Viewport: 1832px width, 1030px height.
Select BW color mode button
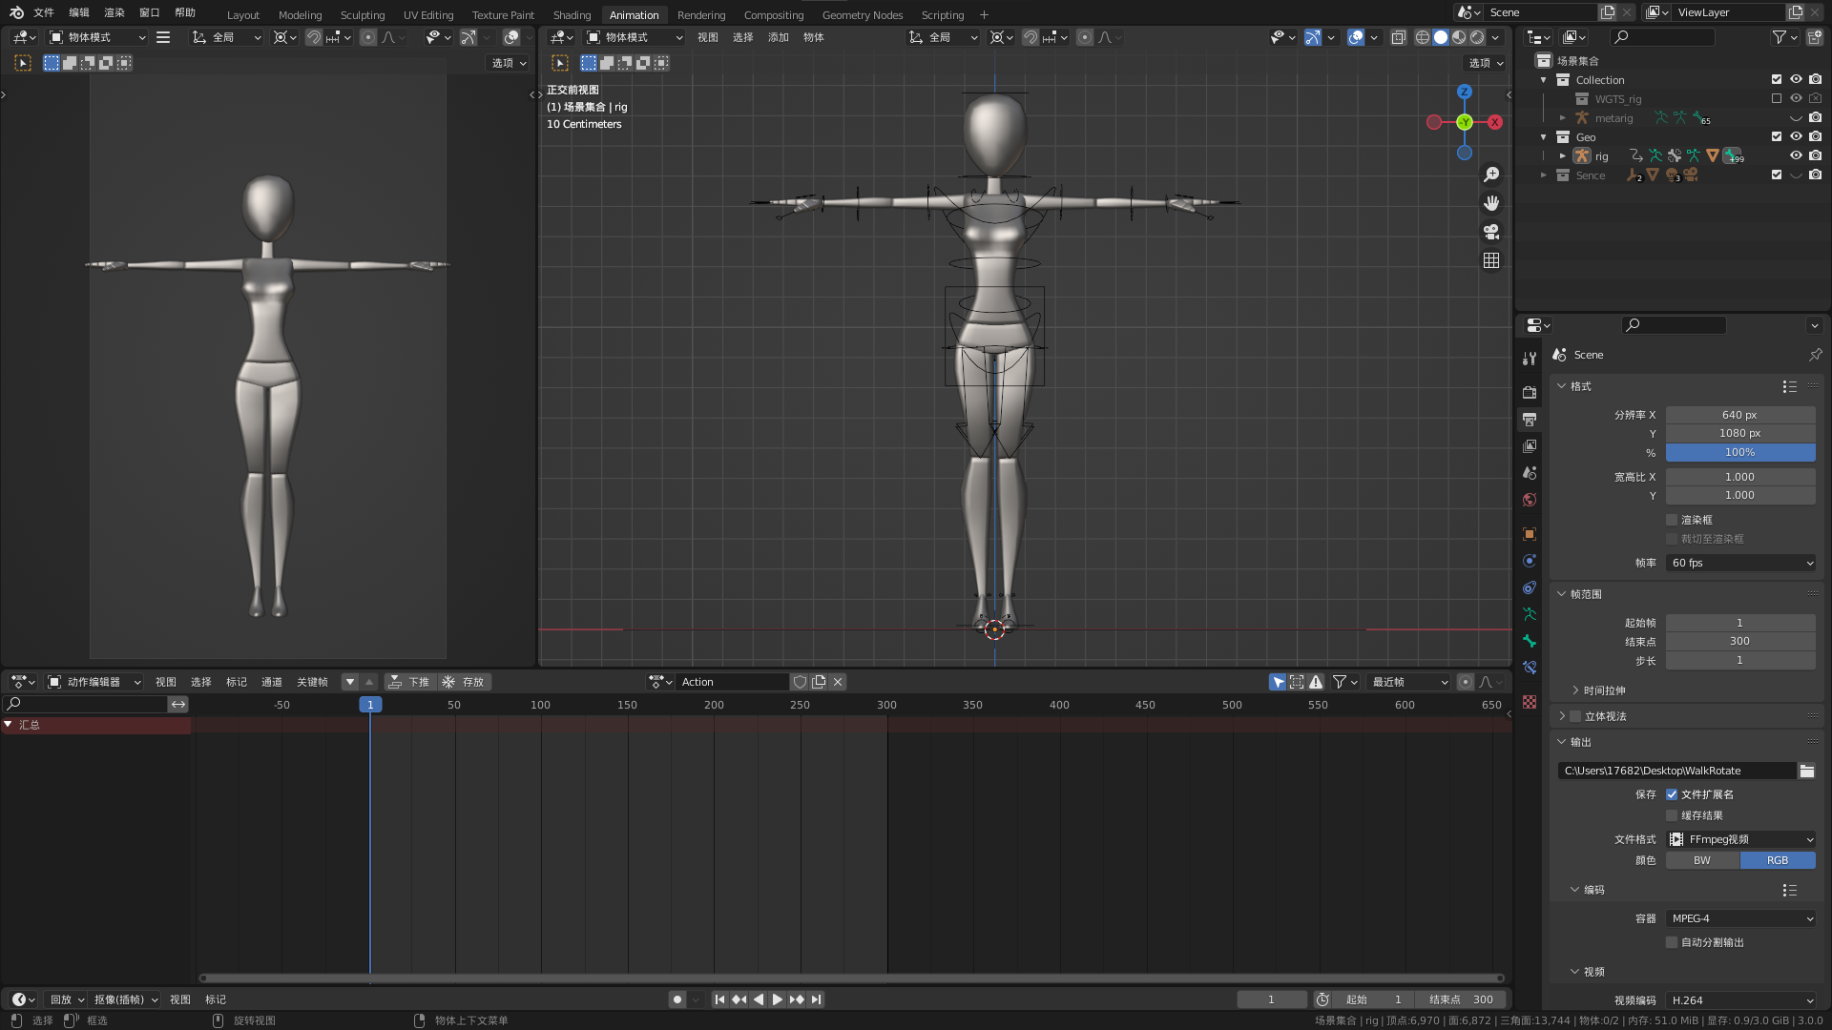click(x=1702, y=860)
